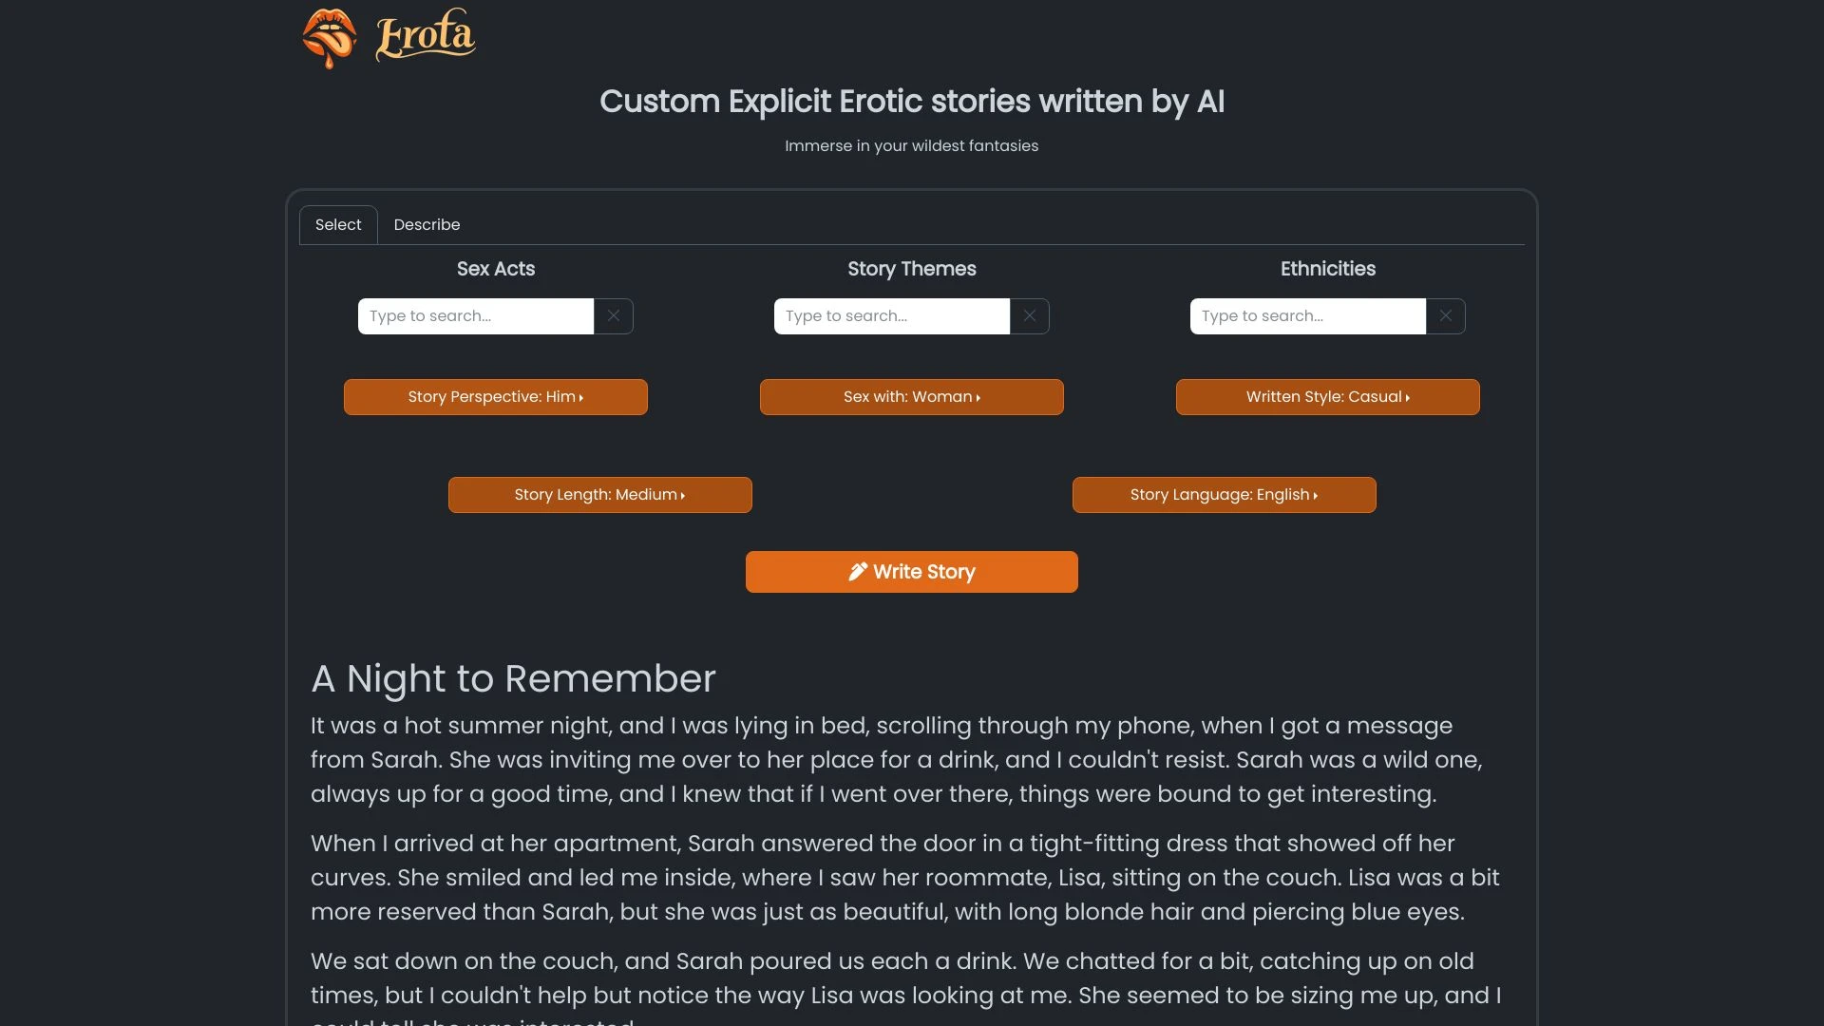Expand the Written Style: Casual dropdown
Viewport: 1824px width, 1026px height.
click(x=1327, y=396)
